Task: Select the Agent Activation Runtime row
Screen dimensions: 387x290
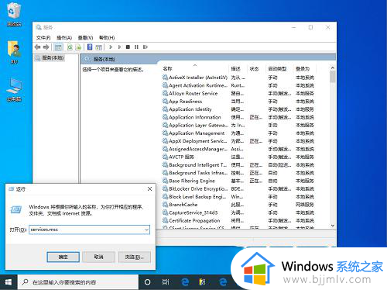Action: coord(238,85)
